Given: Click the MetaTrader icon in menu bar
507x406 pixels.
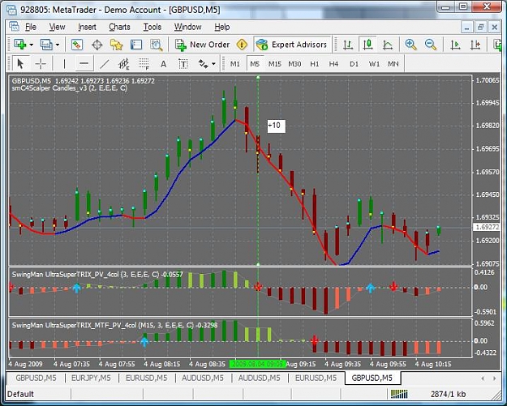Looking at the screenshot, I should point(14,27).
